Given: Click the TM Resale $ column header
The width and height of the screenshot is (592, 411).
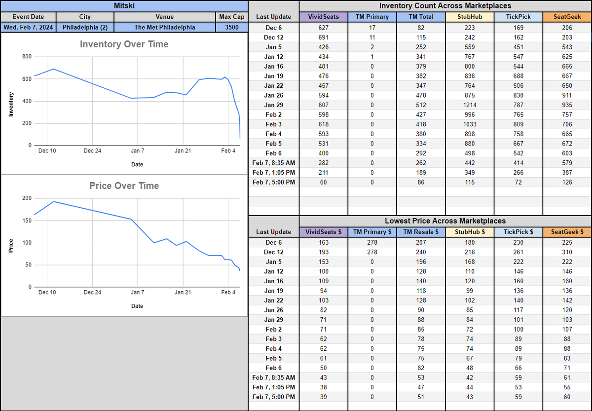Looking at the screenshot, I should [x=421, y=232].
